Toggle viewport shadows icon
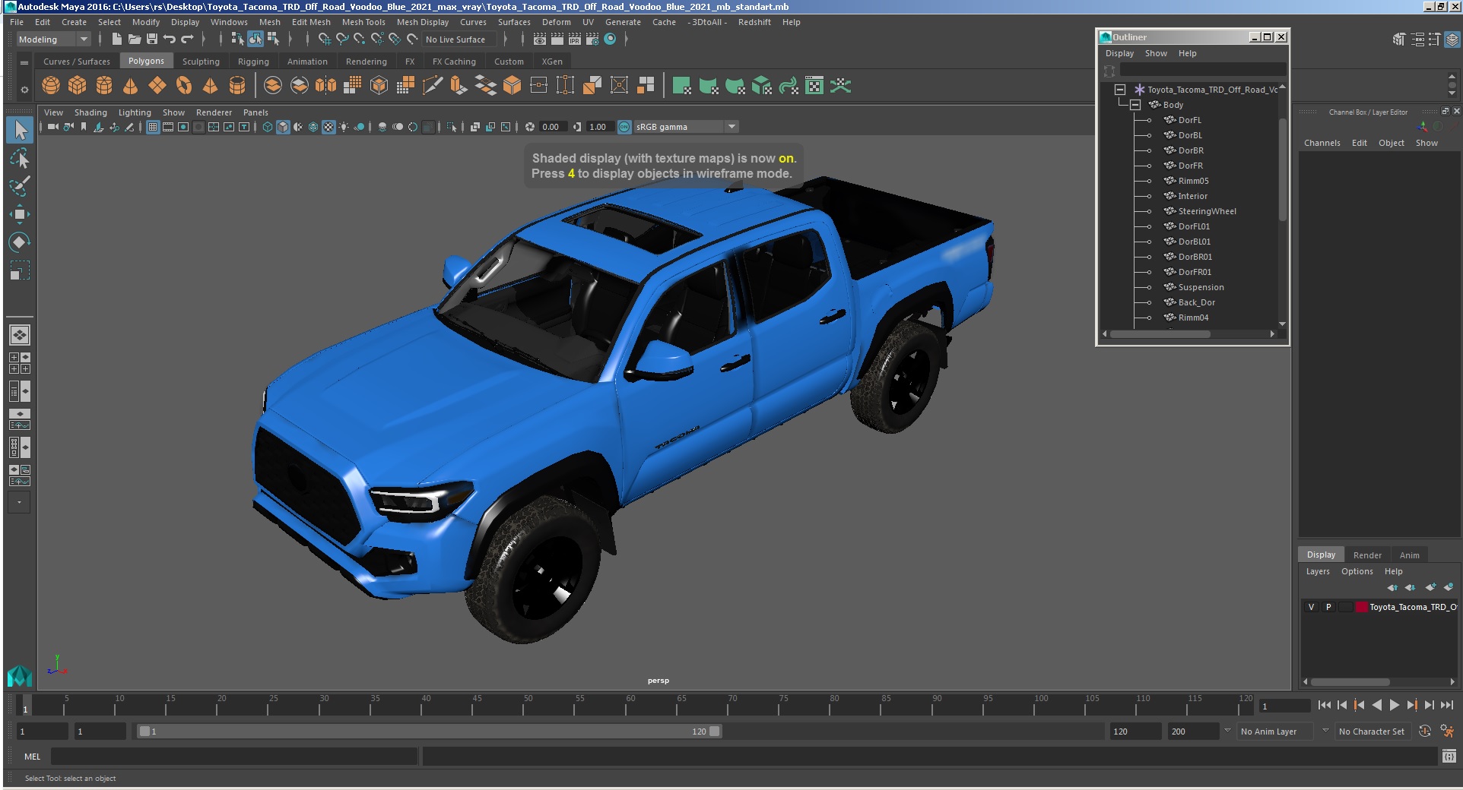The height and width of the screenshot is (790, 1463). 360,127
